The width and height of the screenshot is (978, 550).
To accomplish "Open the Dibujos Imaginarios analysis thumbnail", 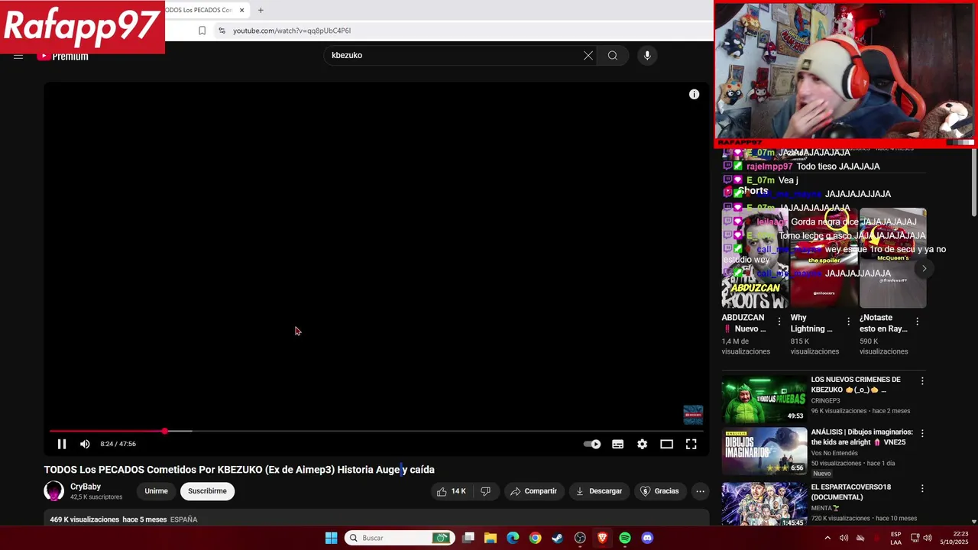I will pyautogui.click(x=764, y=451).
